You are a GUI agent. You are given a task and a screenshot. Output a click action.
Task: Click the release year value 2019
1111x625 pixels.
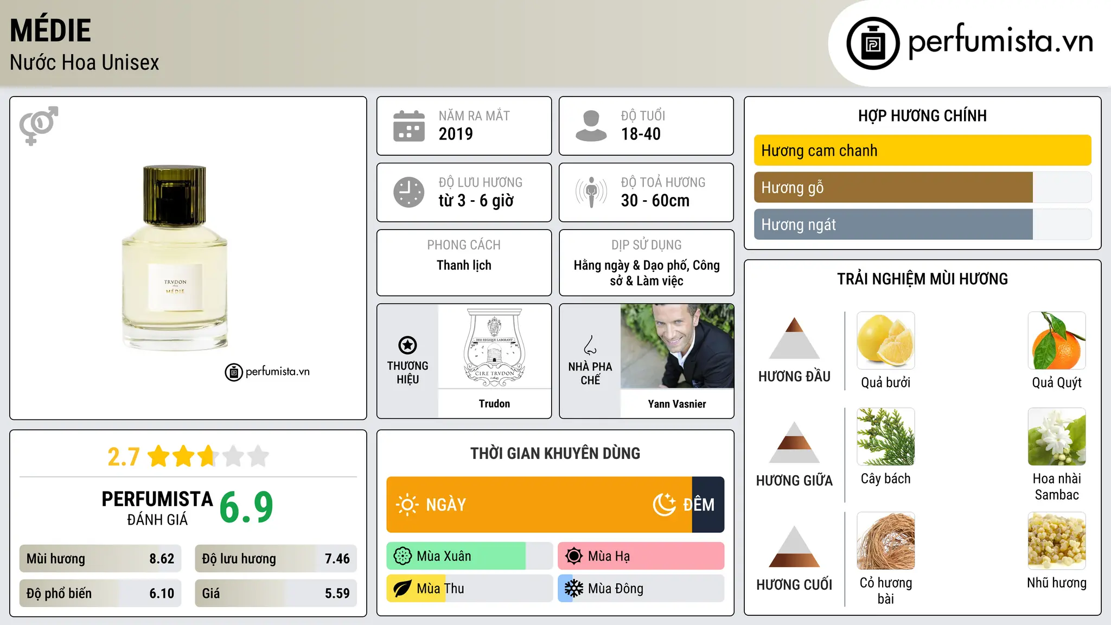456,134
